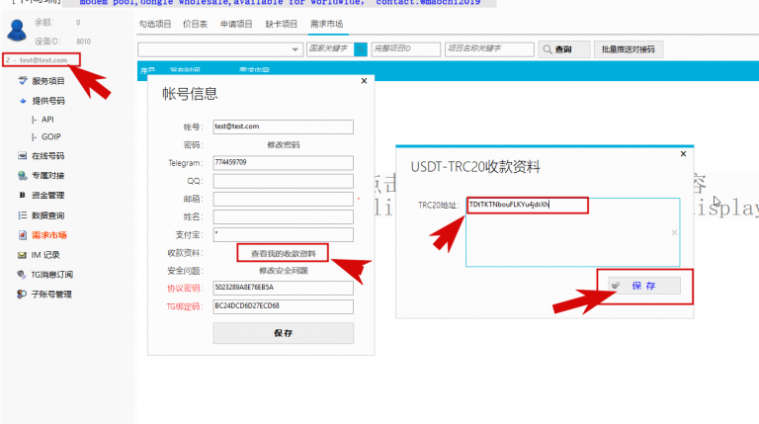Viewport: 759px width, 424px height.
Task: Open IM 记录 envelope icon
Action: pyautogui.click(x=23, y=255)
